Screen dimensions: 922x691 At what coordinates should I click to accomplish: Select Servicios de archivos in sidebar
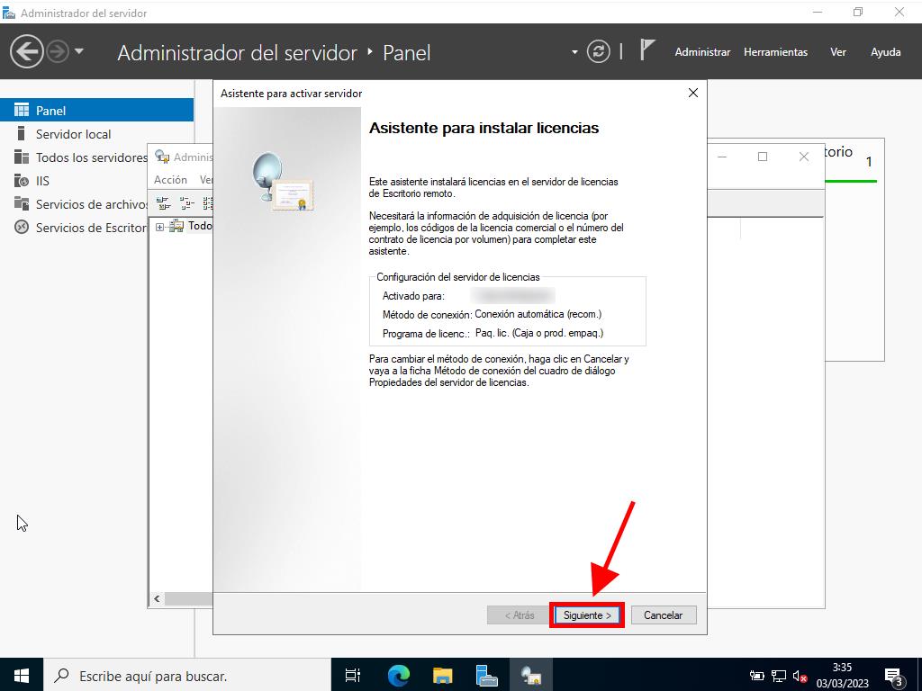pyautogui.click(x=90, y=204)
